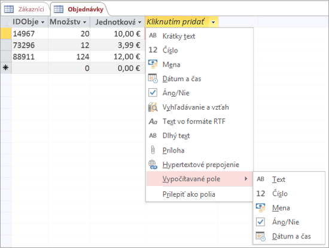
Task: Click the new record asterisk row selector
Action: pyautogui.click(x=6, y=68)
